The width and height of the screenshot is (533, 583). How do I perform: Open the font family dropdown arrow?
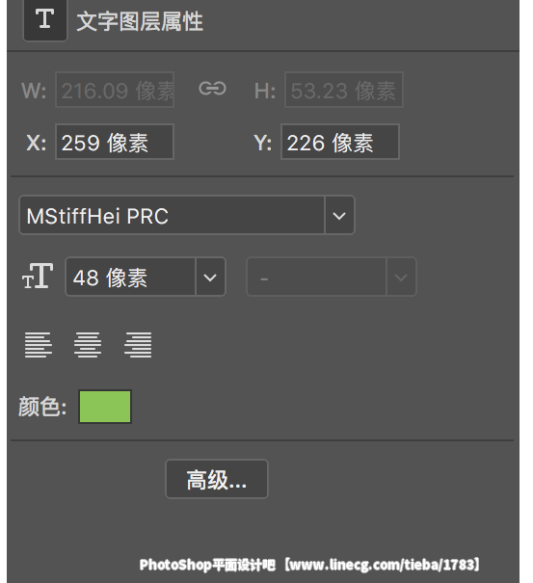[339, 215]
